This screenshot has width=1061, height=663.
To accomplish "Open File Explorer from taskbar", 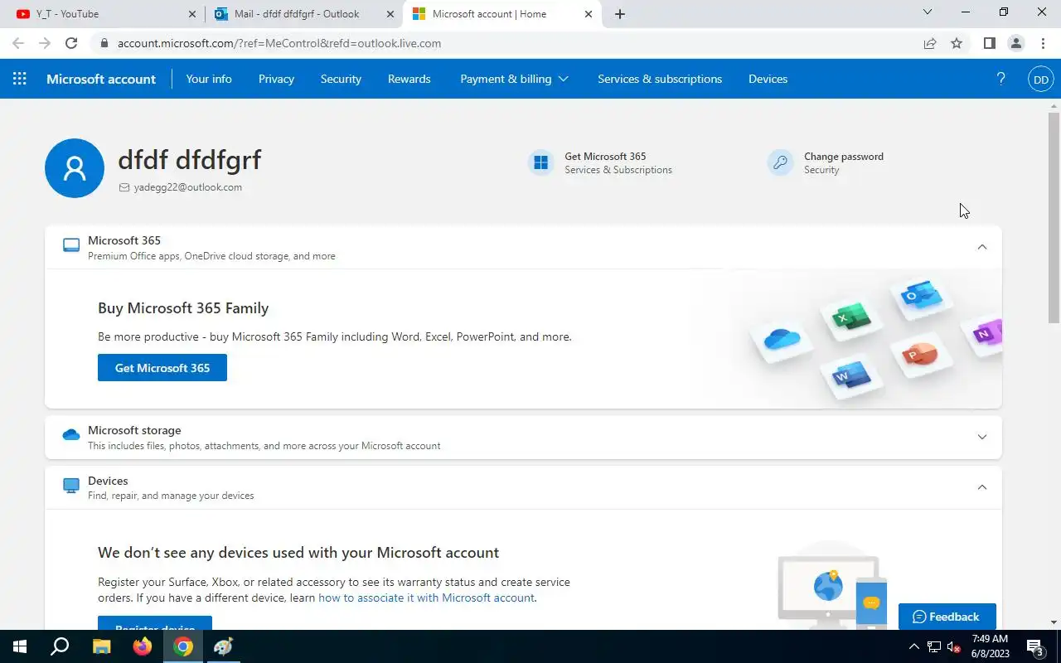I will click(101, 646).
